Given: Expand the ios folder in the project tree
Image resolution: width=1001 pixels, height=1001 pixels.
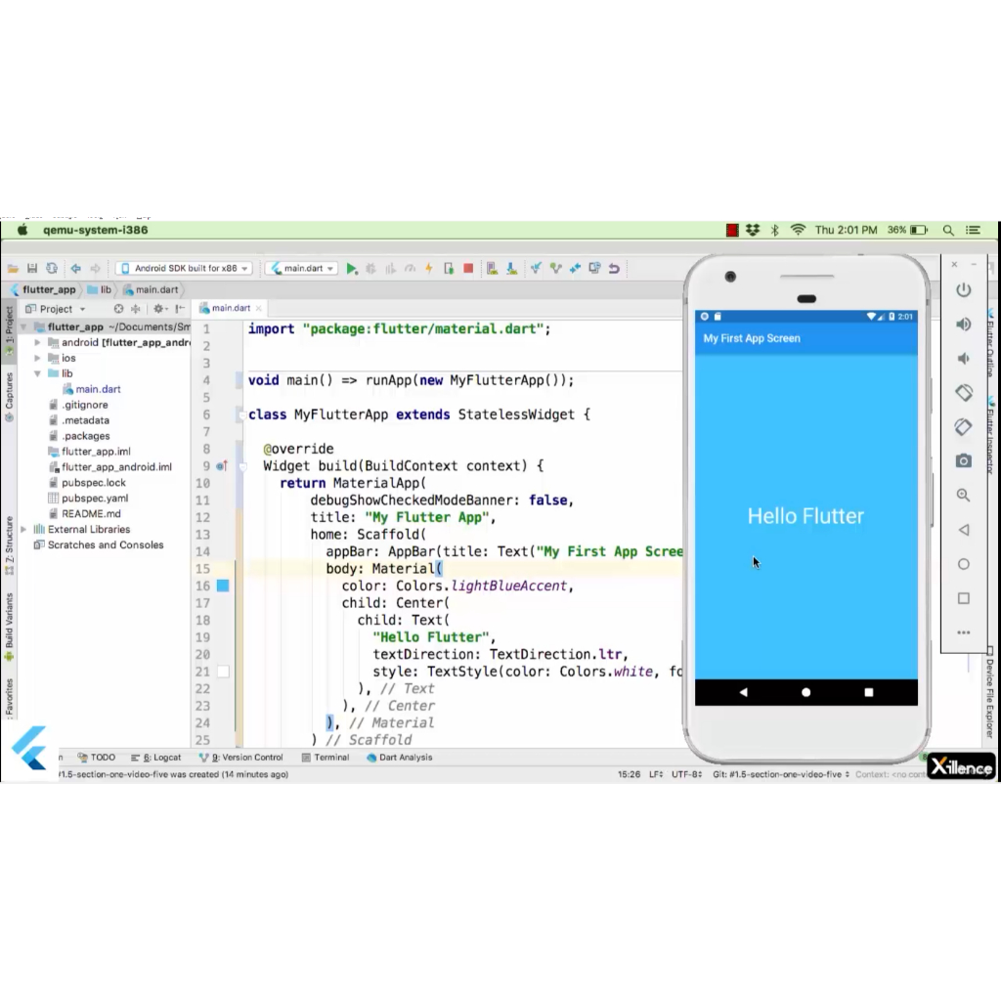Looking at the screenshot, I should [x=38, y=358].
